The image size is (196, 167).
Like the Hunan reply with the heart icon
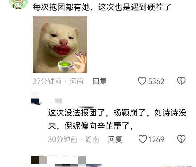[x=143, y=139]
